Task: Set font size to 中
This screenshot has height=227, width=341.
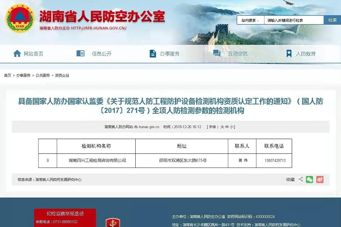Action: (x=227, y=127)
